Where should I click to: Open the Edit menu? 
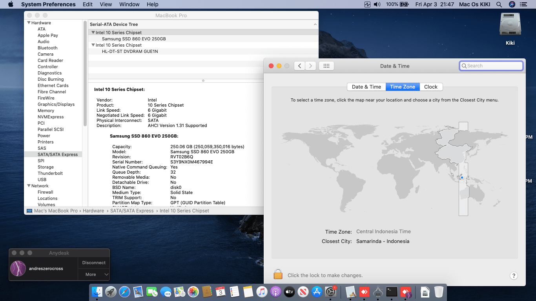pos(88,4)
